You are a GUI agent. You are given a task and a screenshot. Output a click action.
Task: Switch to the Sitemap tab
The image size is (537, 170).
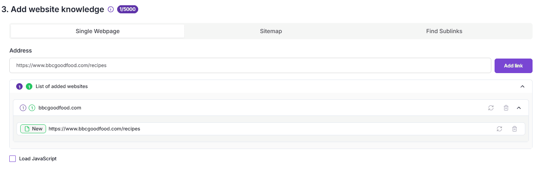(271, 31)
